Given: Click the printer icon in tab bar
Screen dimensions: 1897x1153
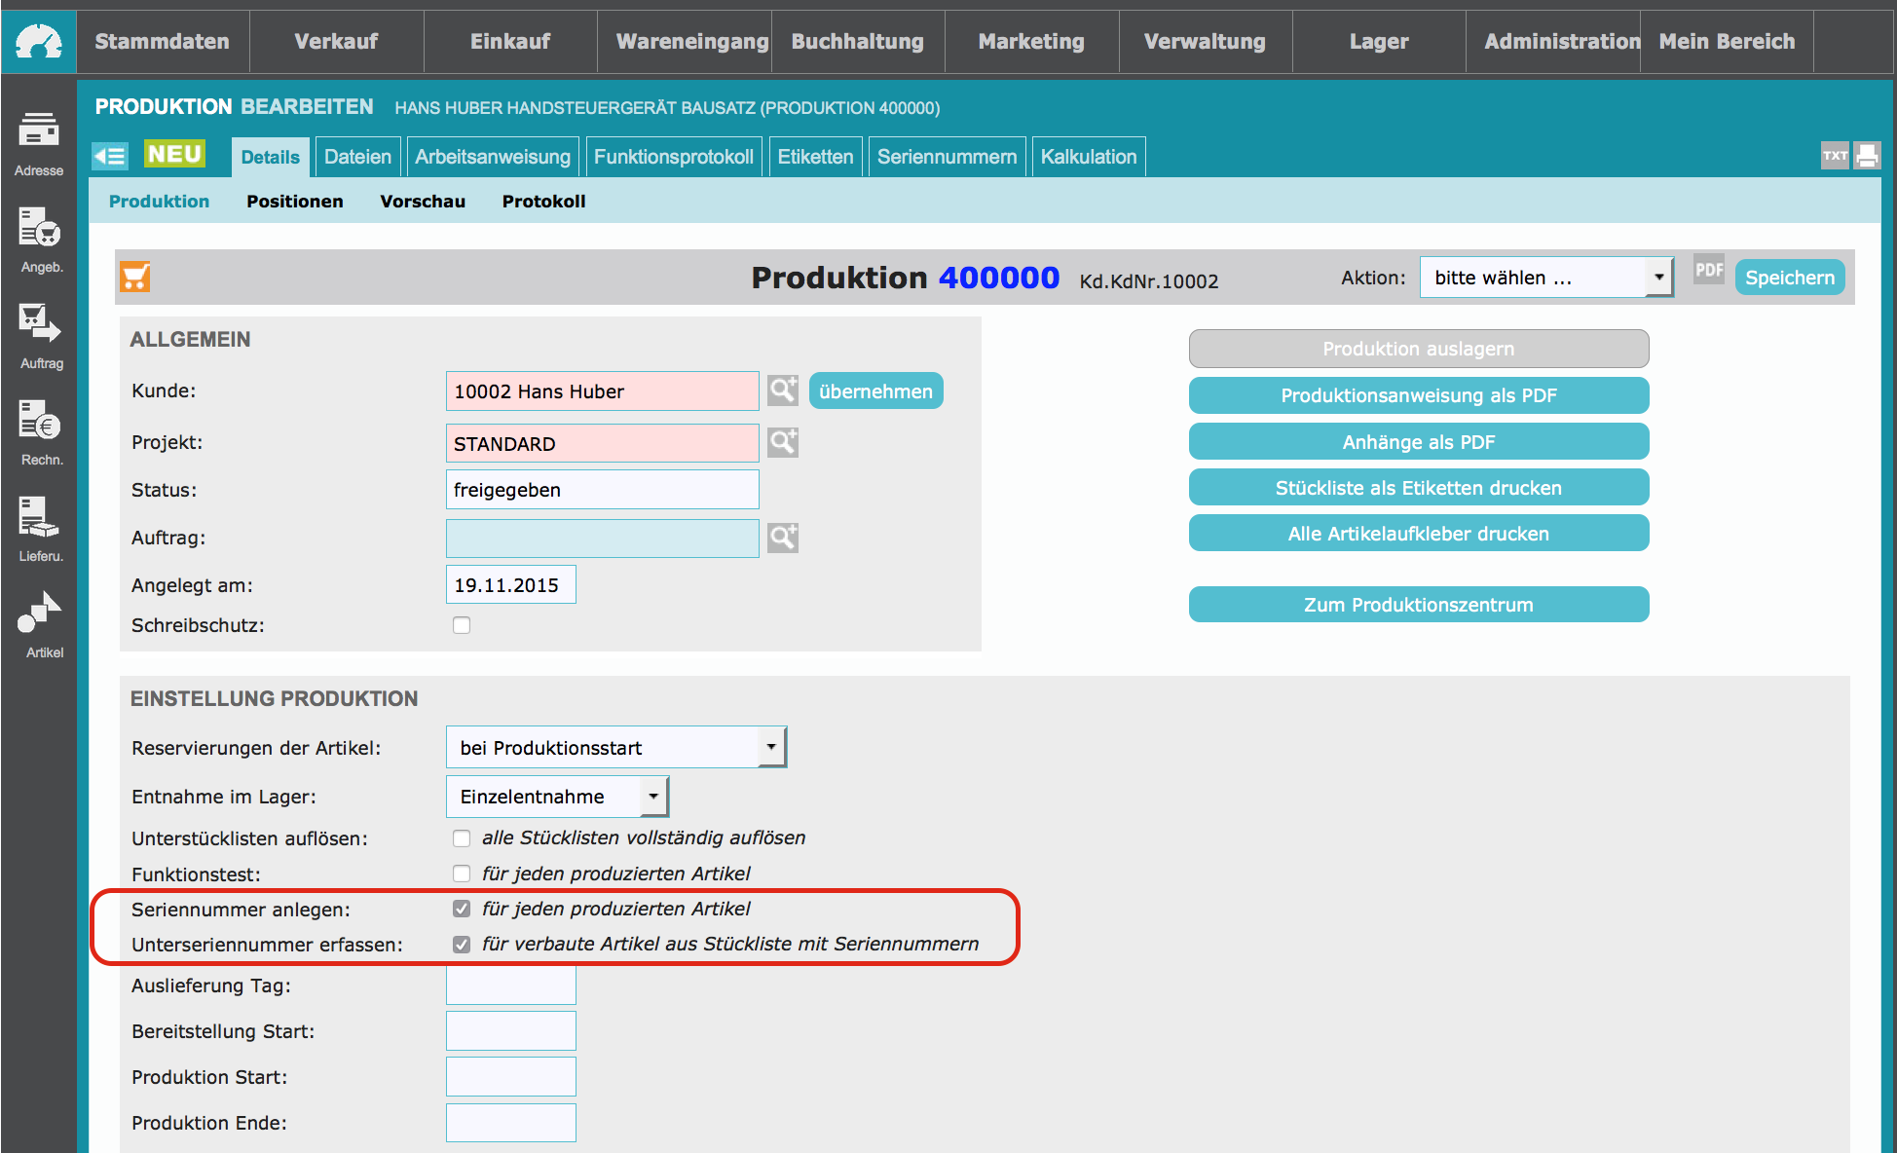Looking at the screenshot, I should coord(1867,156).
